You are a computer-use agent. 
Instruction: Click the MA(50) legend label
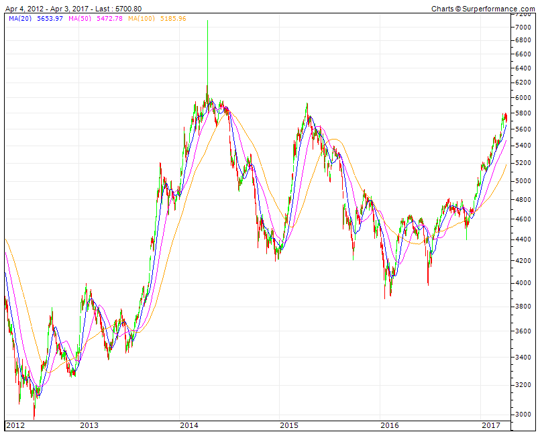[80, 19]
